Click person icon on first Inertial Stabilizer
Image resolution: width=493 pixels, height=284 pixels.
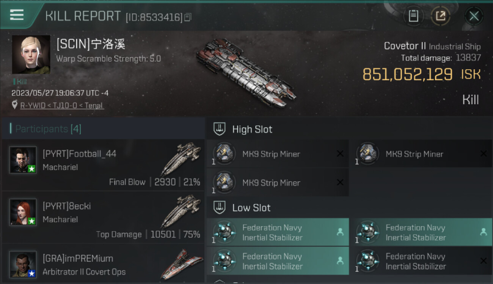tap(340, 232)
